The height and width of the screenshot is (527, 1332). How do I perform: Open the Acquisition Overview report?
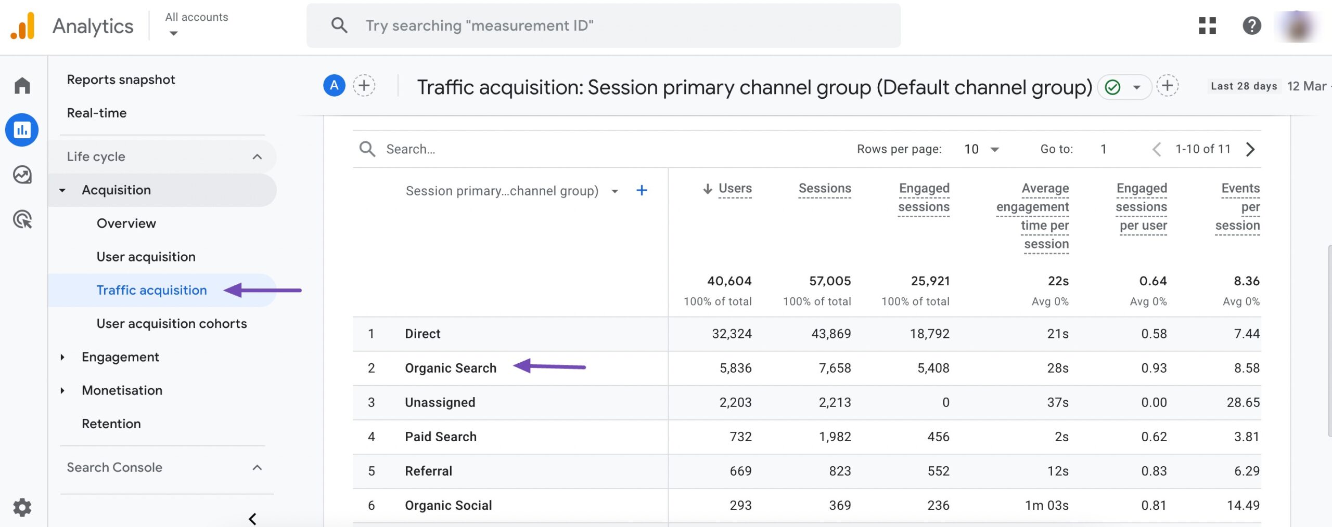(x=126, y=223)
